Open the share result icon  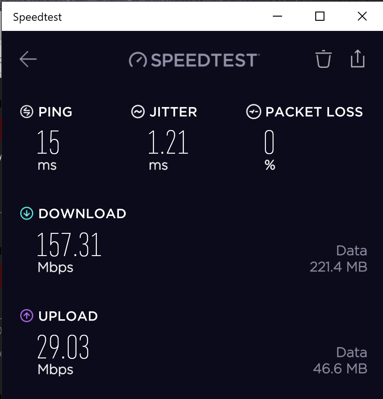(358, 59)
